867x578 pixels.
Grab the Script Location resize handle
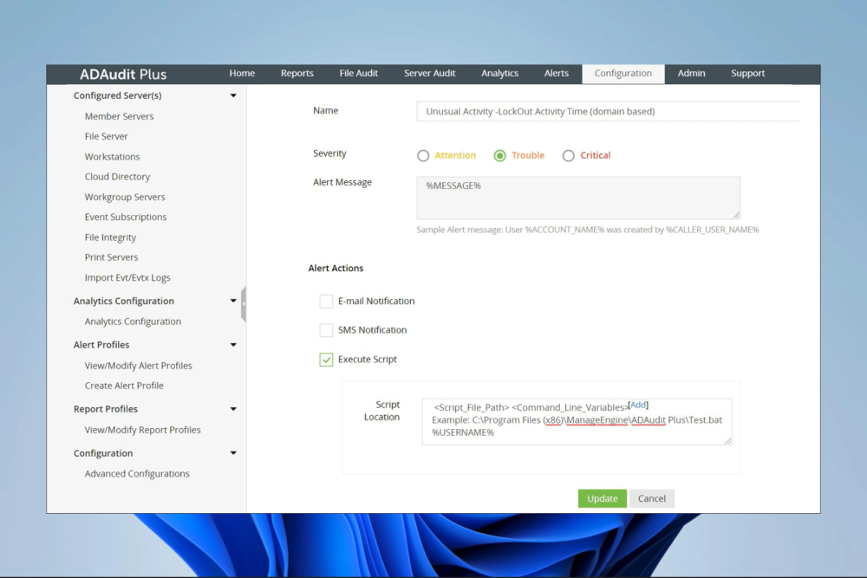pyautogui.click(x=728, y=441)
